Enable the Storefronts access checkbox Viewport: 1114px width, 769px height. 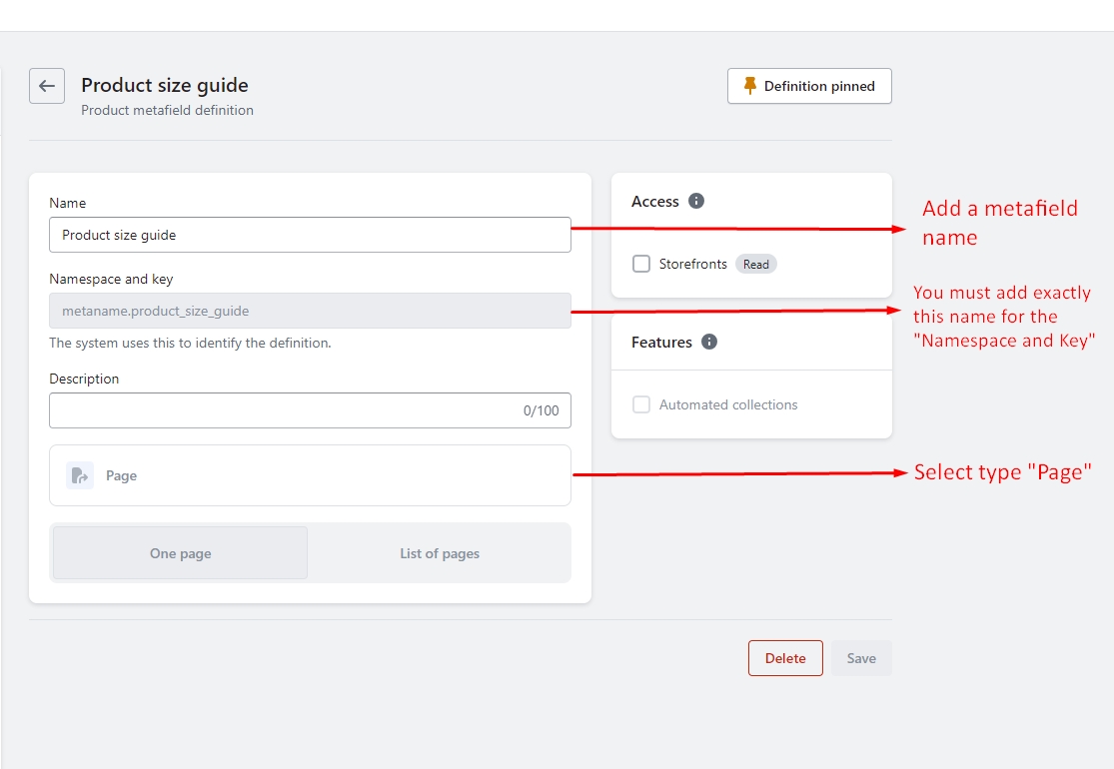click(641, 264)
